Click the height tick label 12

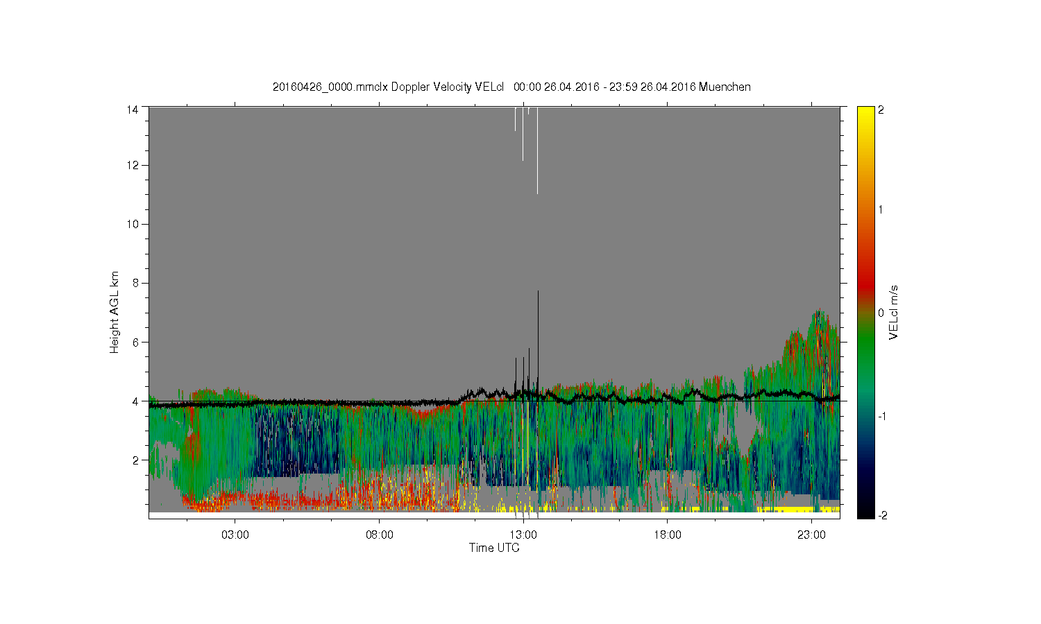pyautogui.click(x=132, y=165)
